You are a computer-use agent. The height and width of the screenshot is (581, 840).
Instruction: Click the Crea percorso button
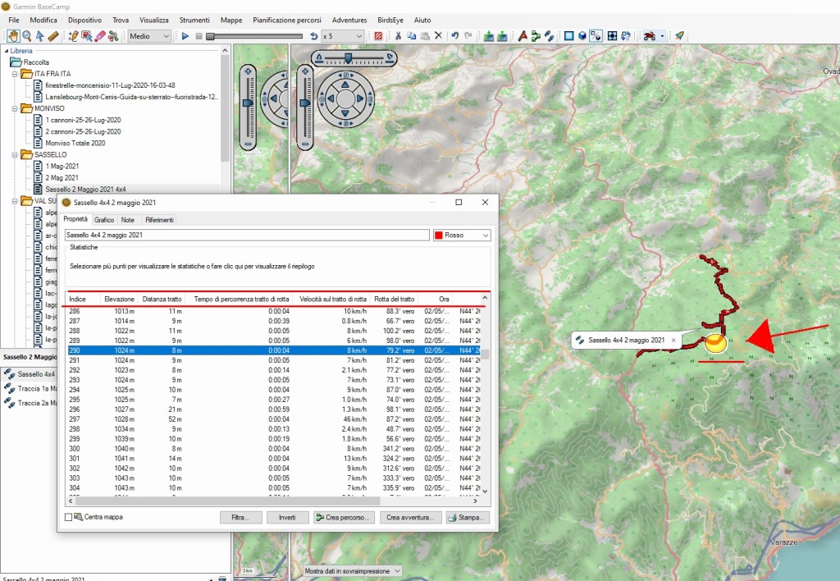click(344, 518)
